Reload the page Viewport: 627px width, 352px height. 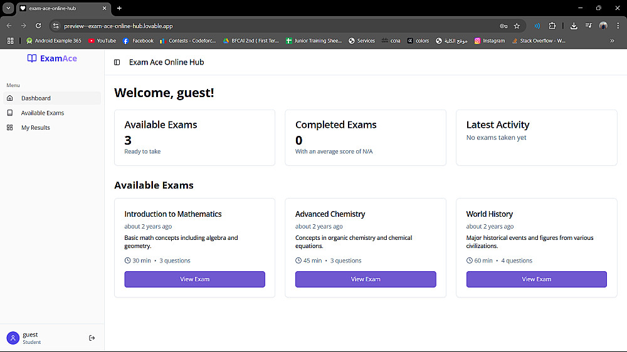(38, 26)
